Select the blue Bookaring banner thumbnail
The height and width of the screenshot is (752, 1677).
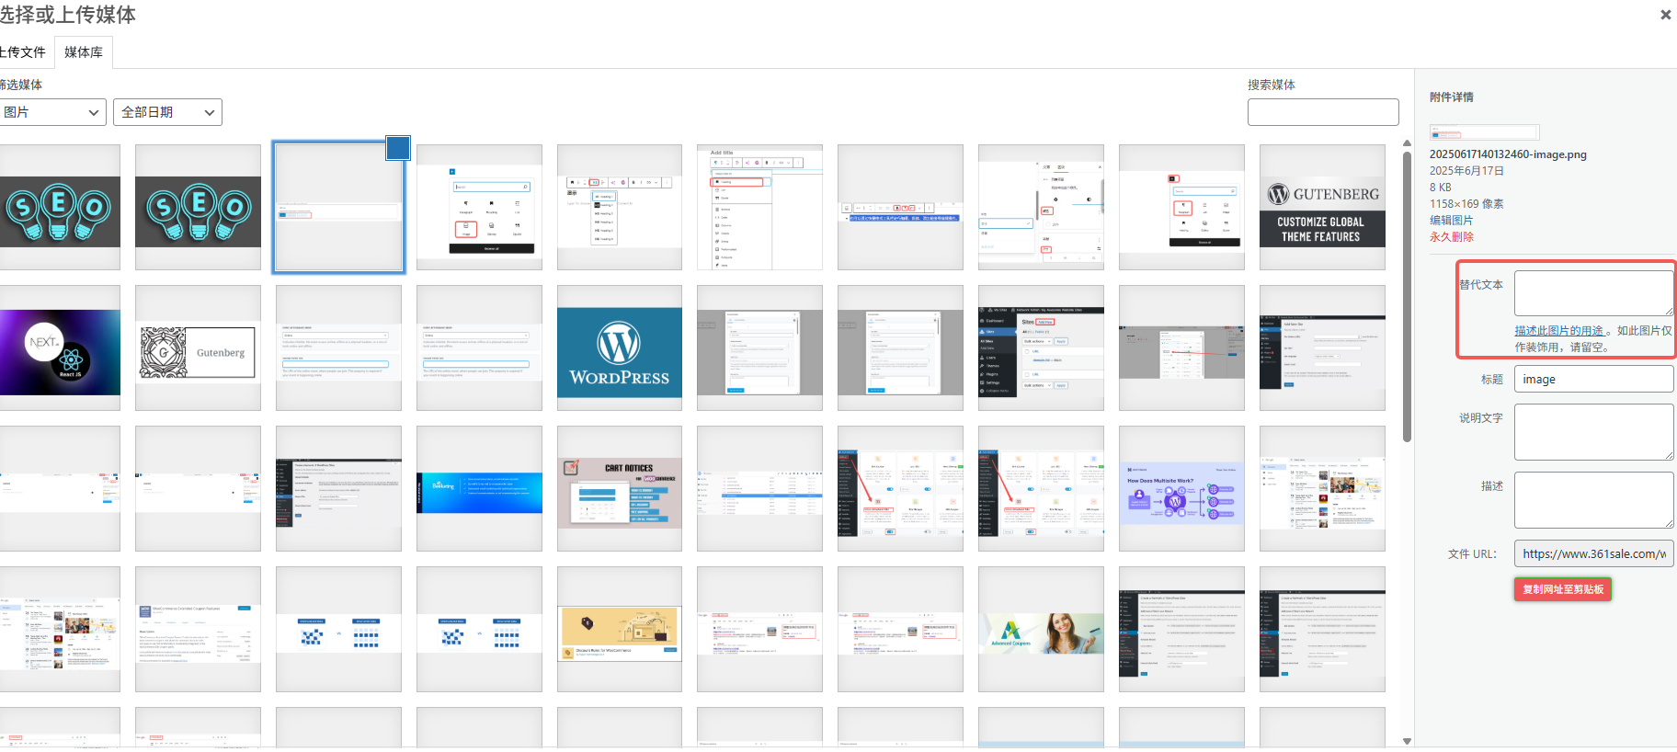(479, 488)
